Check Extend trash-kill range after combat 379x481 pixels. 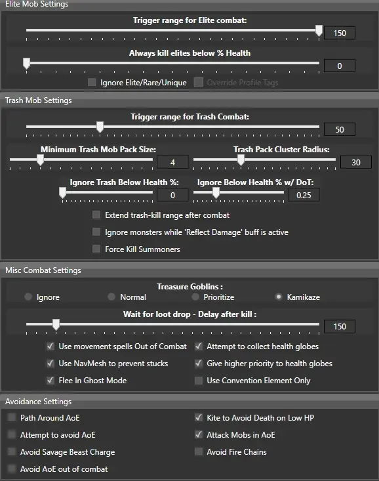click(96, 215)
